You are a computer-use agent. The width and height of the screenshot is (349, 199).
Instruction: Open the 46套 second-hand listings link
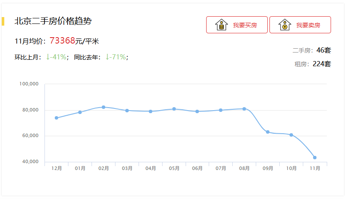pyautogui.click(x=324, y=50)
